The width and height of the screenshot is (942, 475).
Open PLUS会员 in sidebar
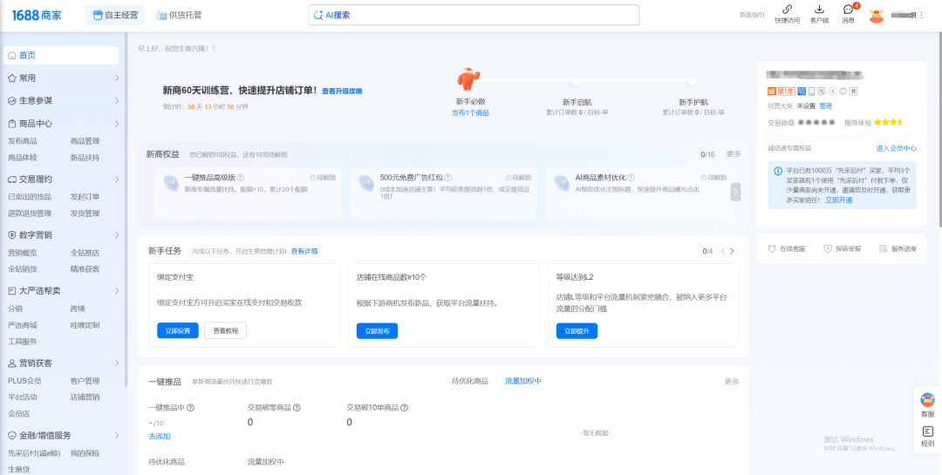click(x=24, y=381)
